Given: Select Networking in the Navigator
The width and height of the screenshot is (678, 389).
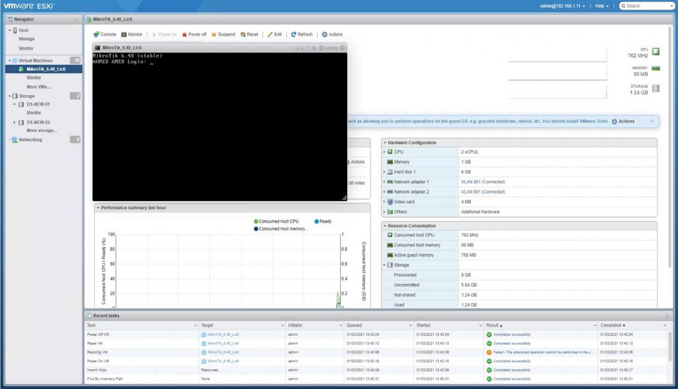Looking at the screenshot, I should (x=30, y=139).
